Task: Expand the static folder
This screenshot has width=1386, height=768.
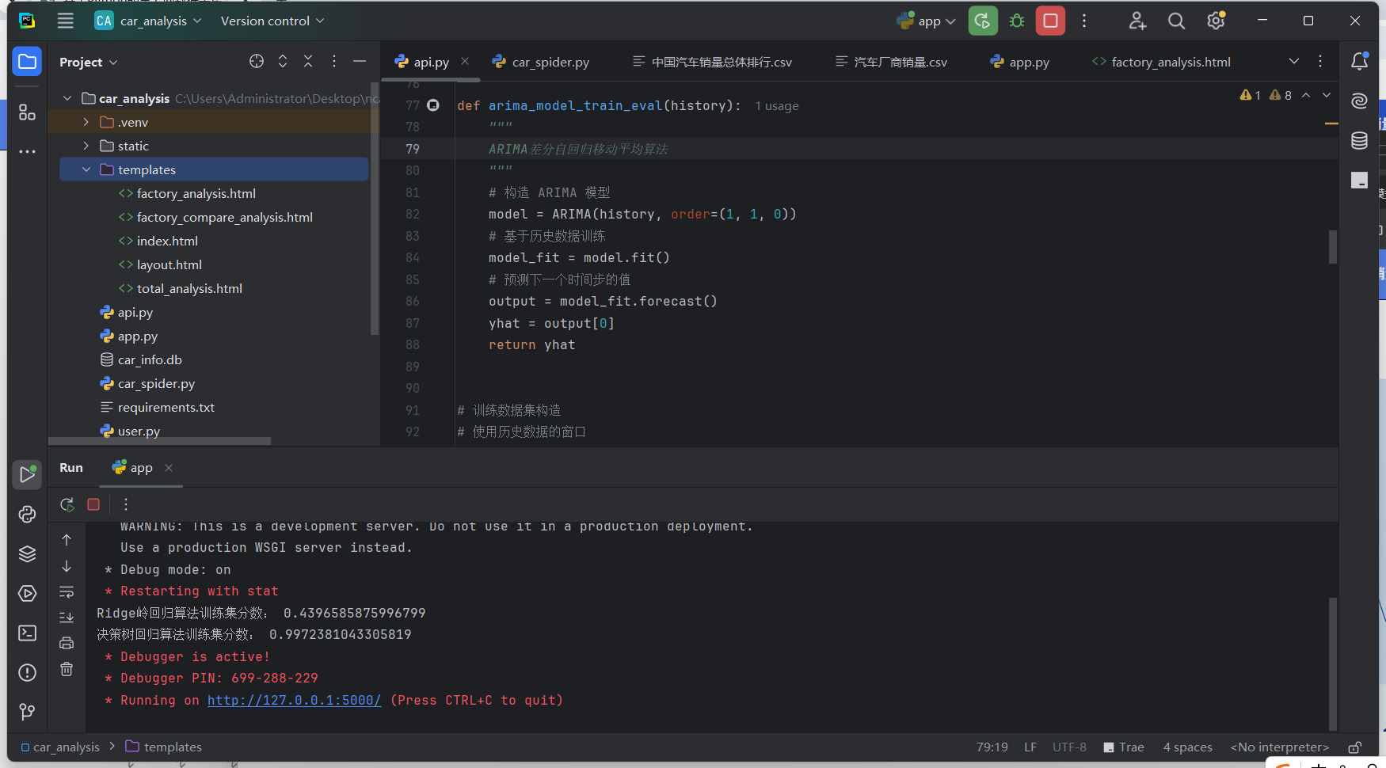Action: [86, 146]
